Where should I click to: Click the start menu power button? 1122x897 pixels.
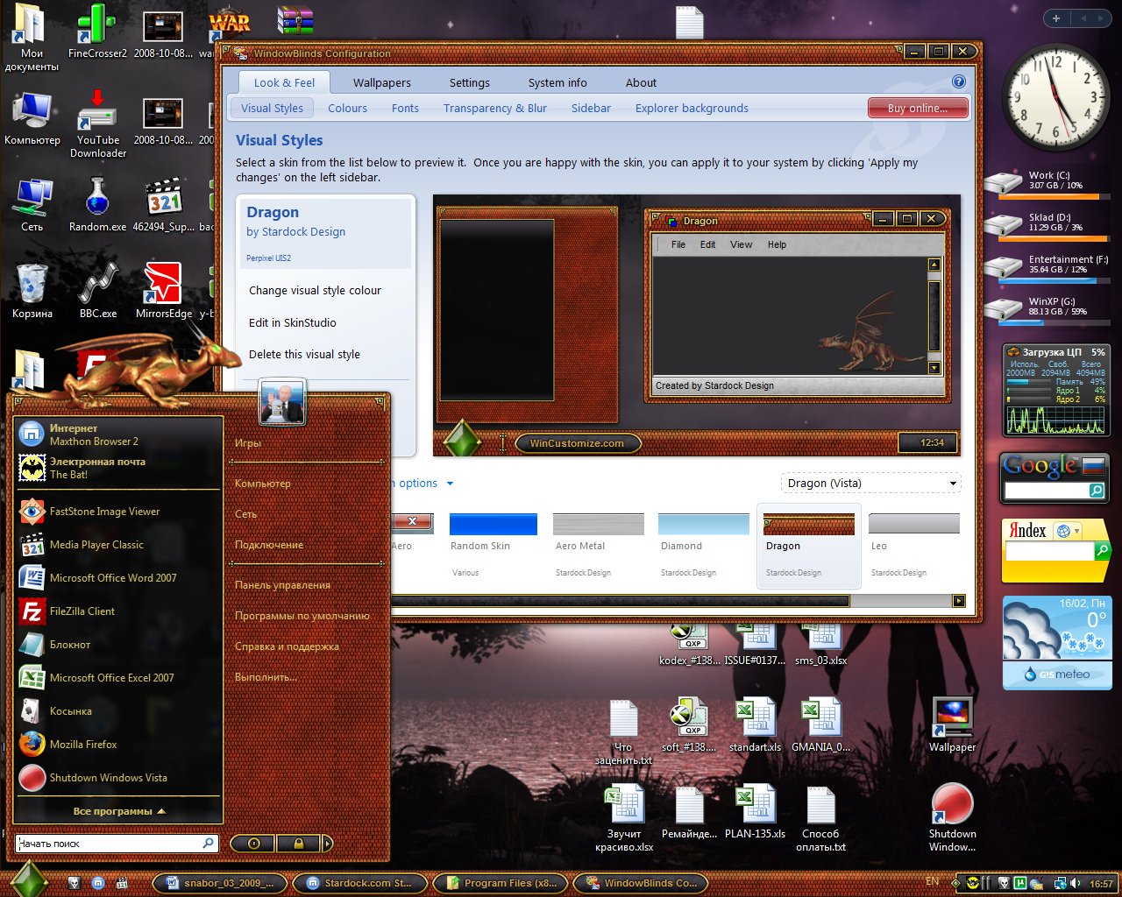click(x=253, y=844)
